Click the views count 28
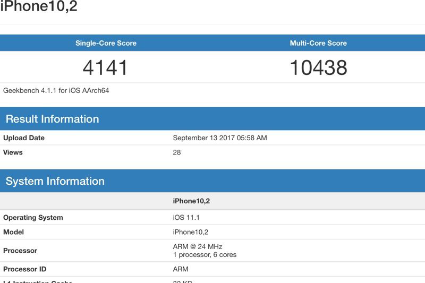425x283 pixels. (x=177, y=152)
